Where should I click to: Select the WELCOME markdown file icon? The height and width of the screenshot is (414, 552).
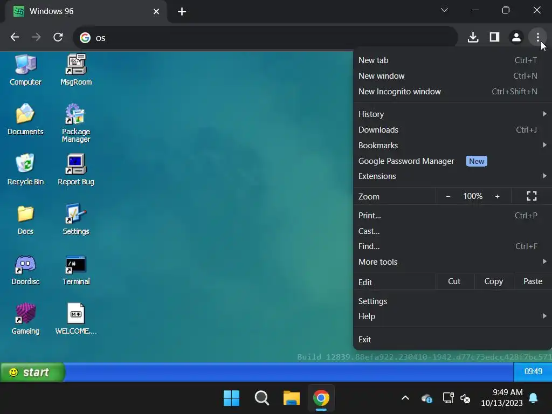[76, 319]
